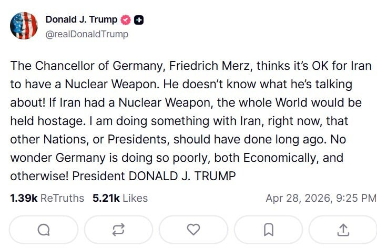Viewport: 377px width, 248px height.
Task: Click the reply speech bubble icon
Action: [44, 230]
